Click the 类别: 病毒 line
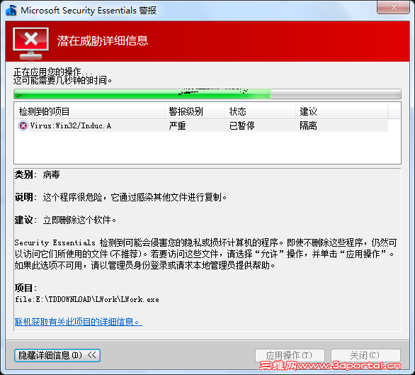This screenshot has width=415, height=375. click(38, 174)
